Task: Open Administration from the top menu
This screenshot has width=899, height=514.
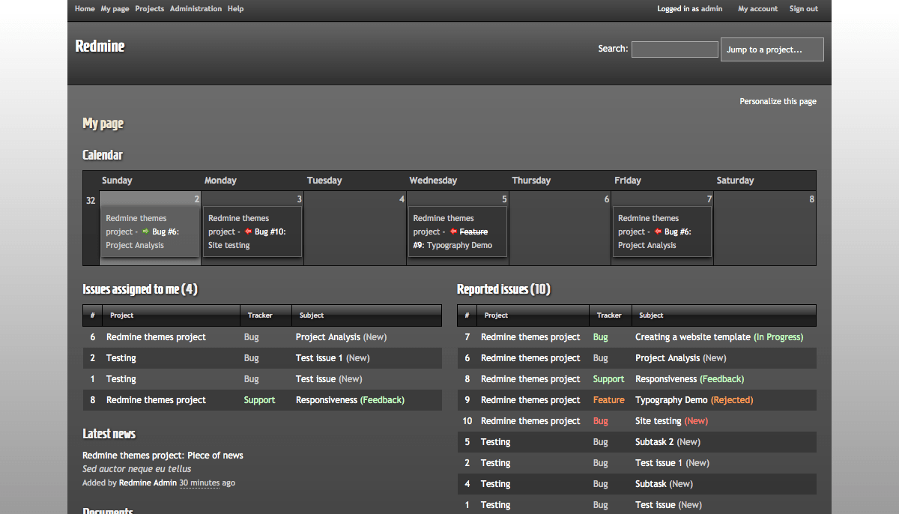Action: (x=196, y=9)
